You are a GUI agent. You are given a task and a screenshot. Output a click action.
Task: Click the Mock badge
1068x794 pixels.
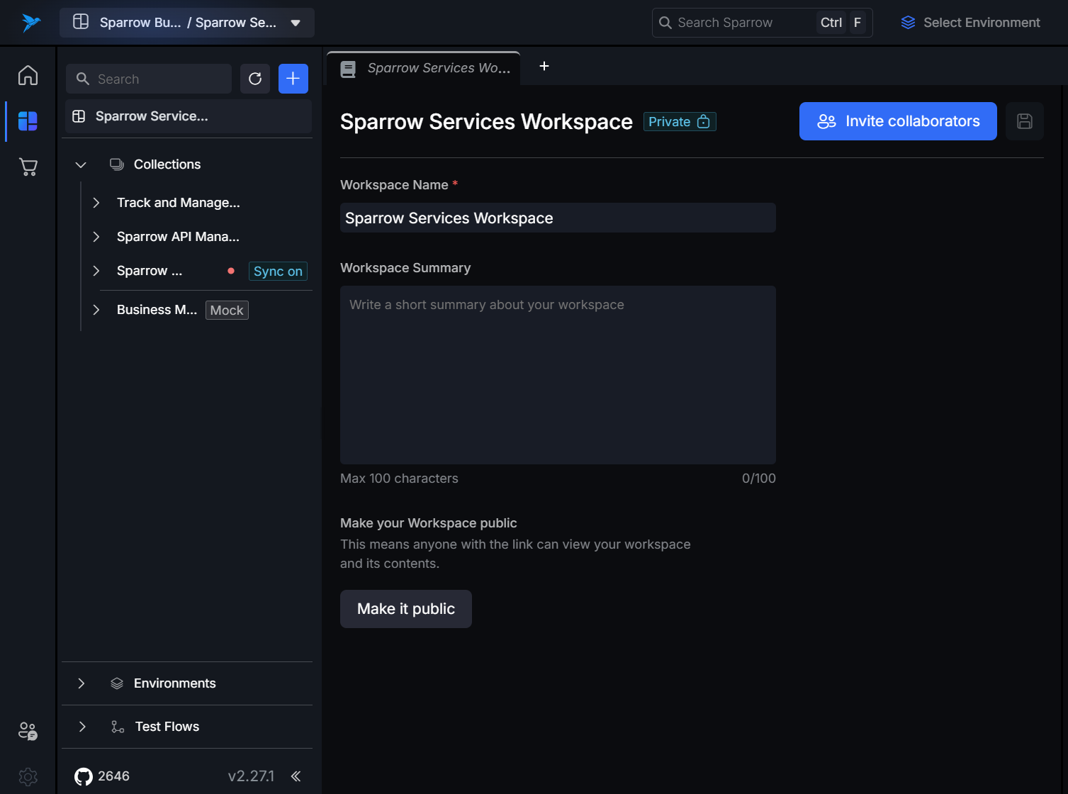(227, 311)
